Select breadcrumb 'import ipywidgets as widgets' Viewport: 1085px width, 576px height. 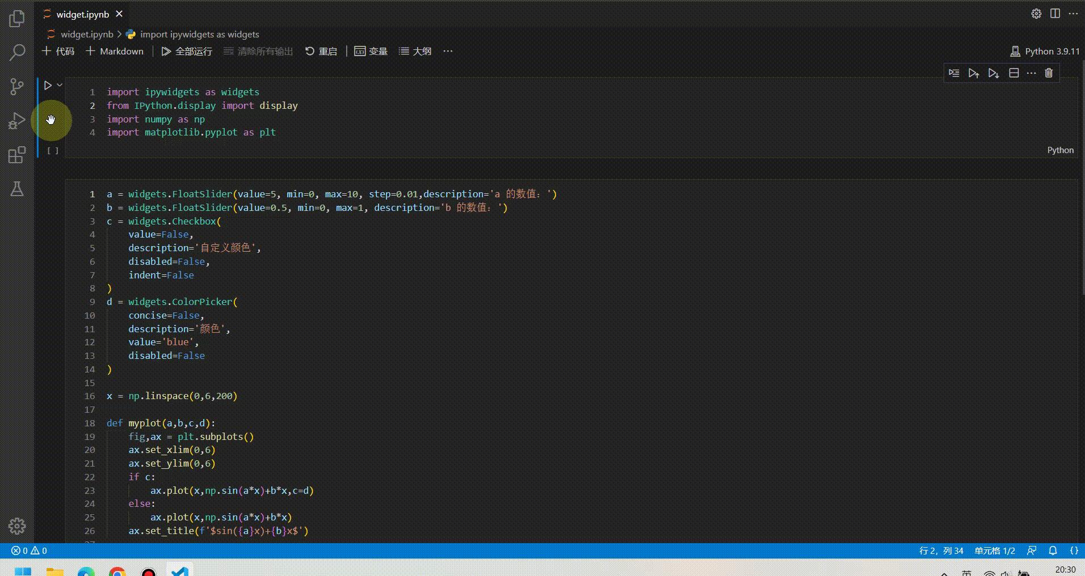click(200, 34)
